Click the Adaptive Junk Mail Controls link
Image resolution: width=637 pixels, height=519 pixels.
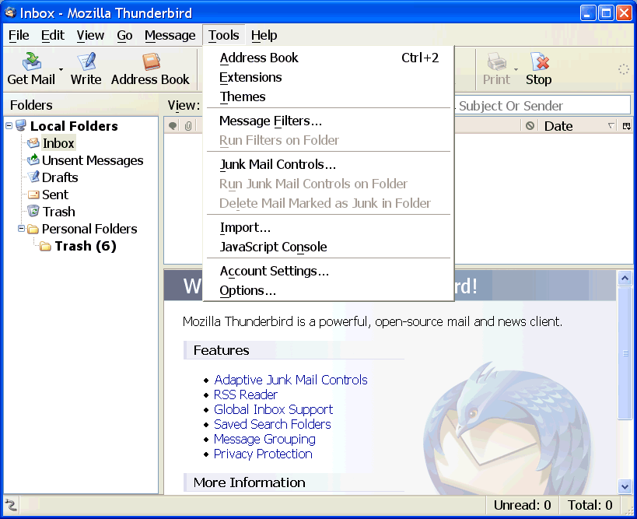[x=291, y=380]
